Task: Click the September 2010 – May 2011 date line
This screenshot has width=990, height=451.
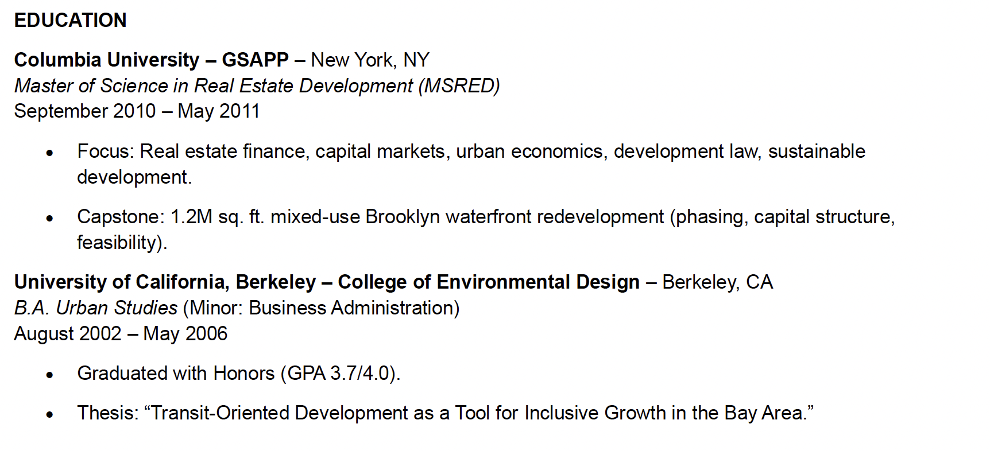Action: coord(137,111)
